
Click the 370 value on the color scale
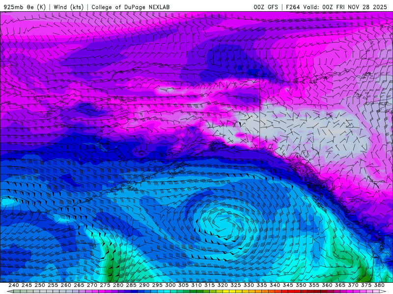[x=353, y=285]
